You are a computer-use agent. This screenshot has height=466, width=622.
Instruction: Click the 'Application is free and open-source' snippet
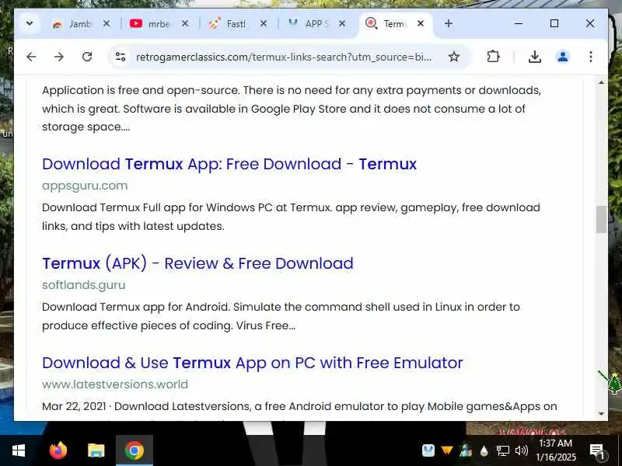point(292,109)
